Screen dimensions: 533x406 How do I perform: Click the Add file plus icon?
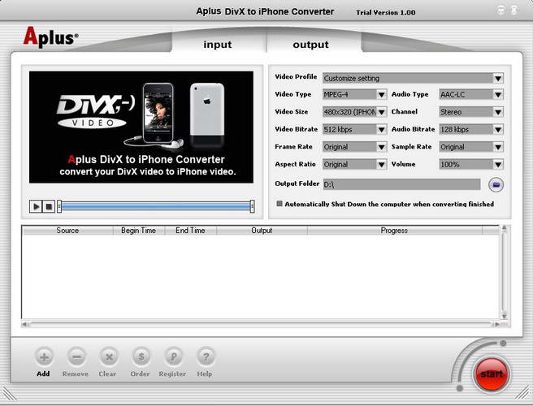pos(44,356)
